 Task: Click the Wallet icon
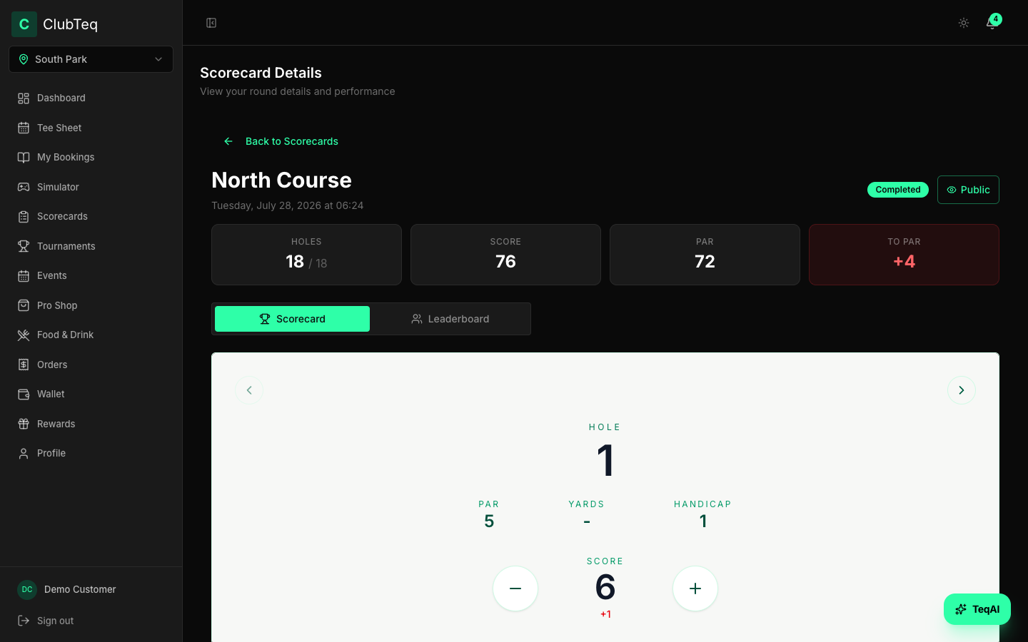pos(24,394)
